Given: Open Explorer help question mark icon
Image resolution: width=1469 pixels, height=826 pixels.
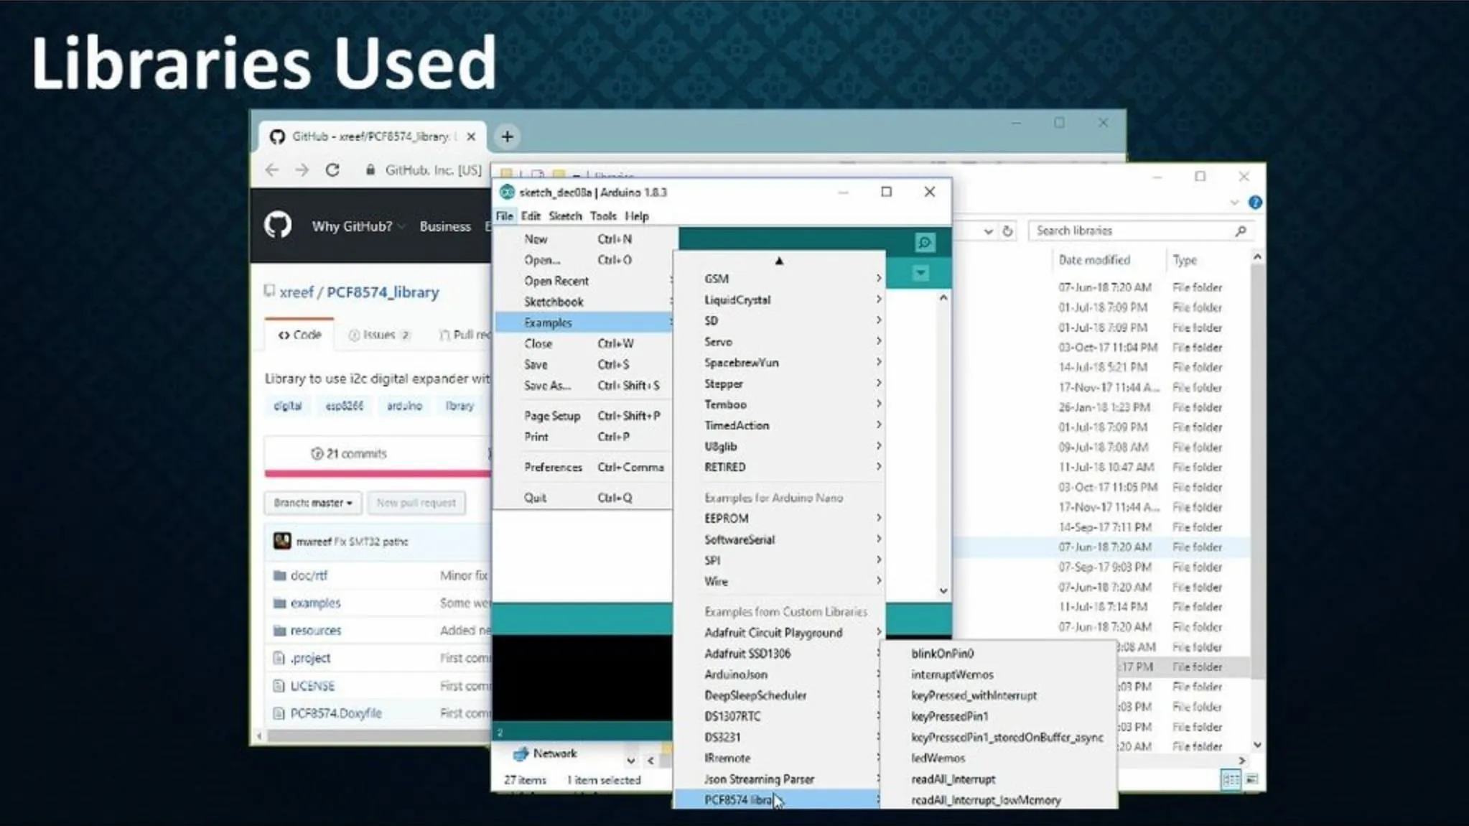Looking at the screenshot, I should coord(1255,203).
